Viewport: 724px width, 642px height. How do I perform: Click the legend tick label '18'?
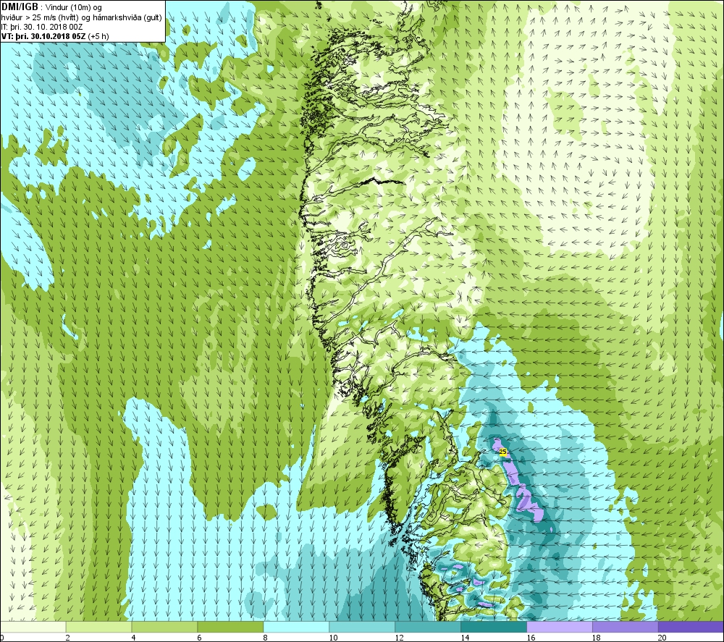pos(597,638)
